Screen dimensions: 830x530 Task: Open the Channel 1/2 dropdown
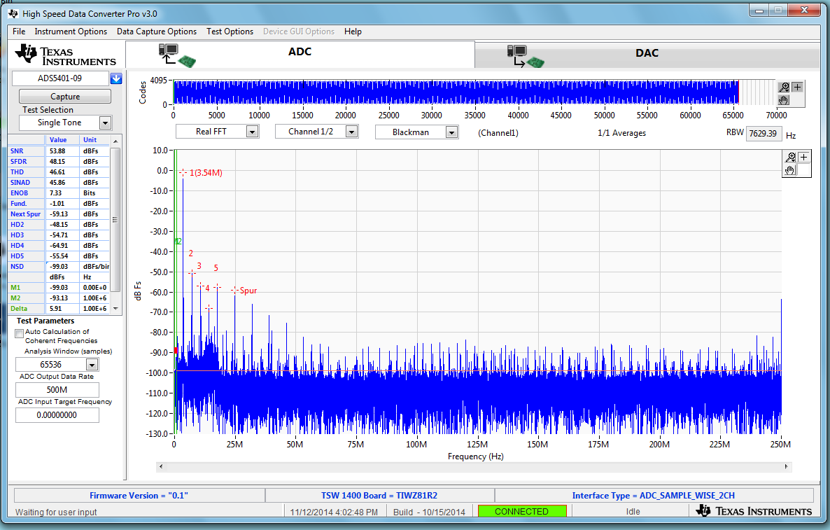(352, 132)
